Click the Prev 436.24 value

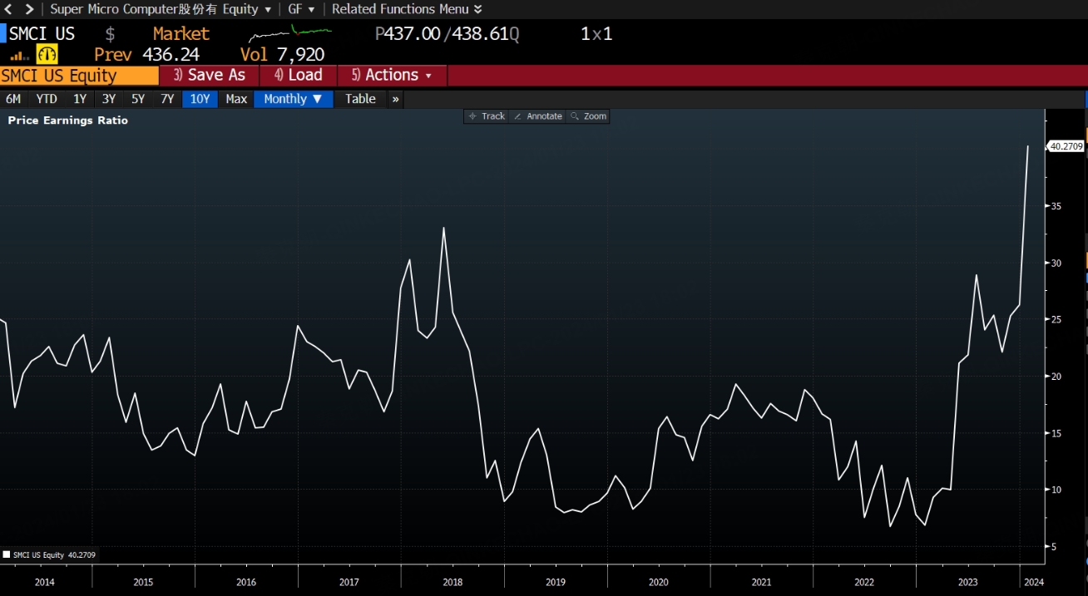point(146,55)
